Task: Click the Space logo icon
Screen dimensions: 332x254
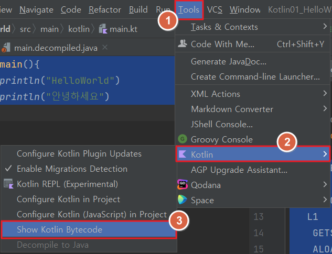Action: [x=183, y=200]
